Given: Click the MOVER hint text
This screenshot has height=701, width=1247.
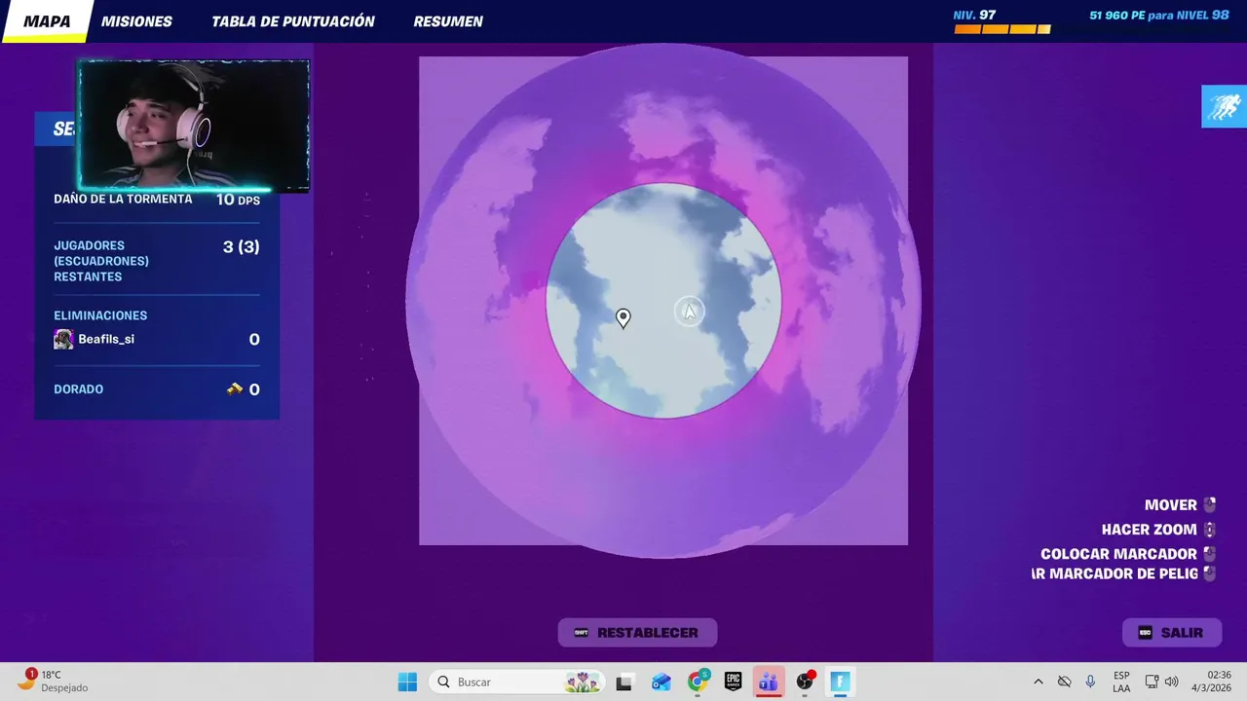Looking at the screenshot, I should [1171, 504].
